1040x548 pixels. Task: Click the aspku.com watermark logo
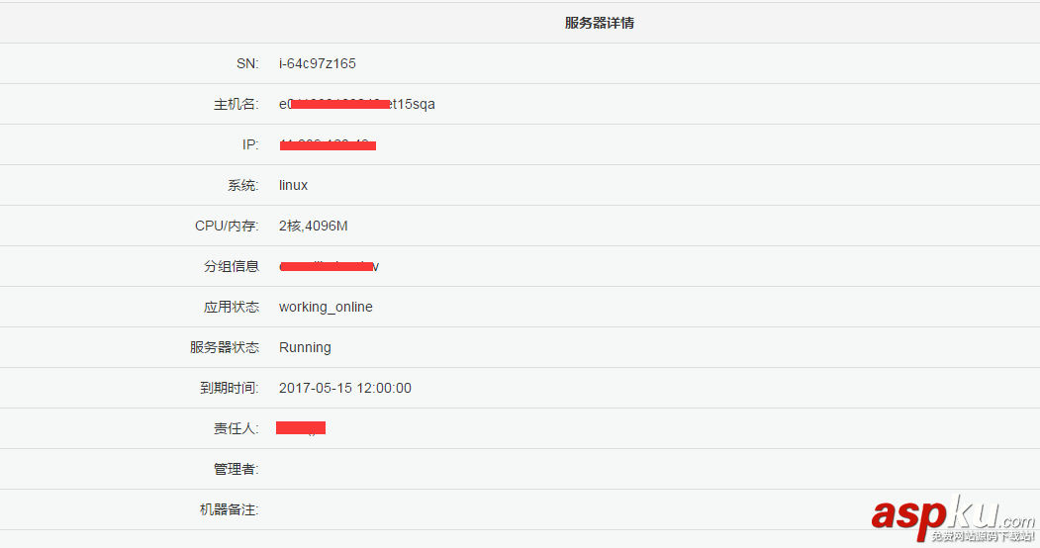(952, 516)
